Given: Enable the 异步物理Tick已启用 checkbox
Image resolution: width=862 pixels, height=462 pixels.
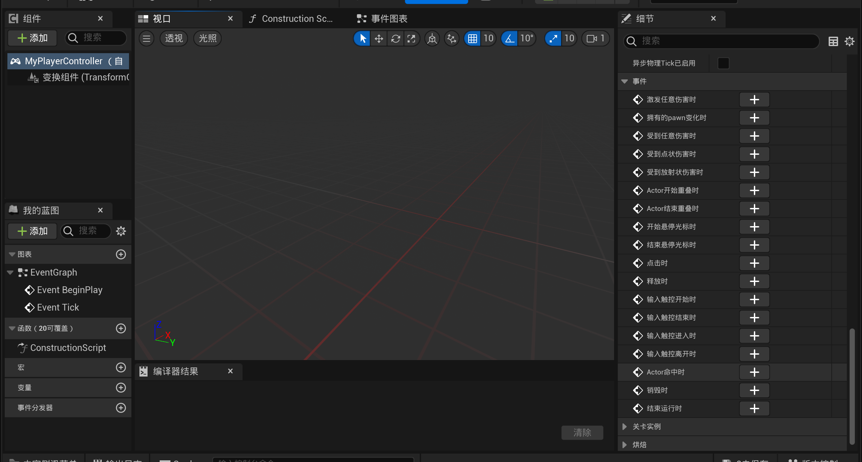Looking at the screenshot, I should tap(723, 63).
